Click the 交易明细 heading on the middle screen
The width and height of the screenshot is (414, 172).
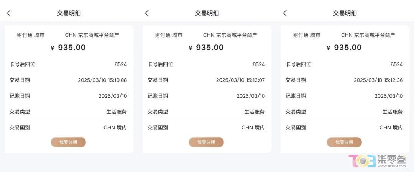pyautogui.click(x=207, y=13)
